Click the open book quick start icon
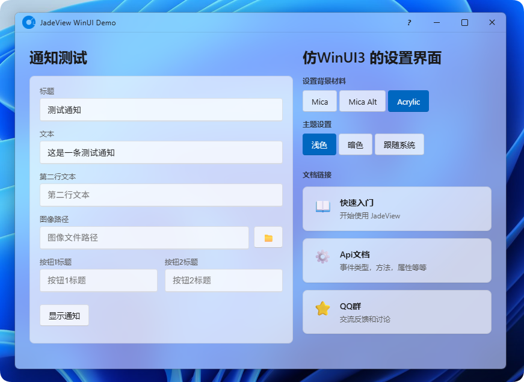Screen dimensions: 524x382 [323, 206]
